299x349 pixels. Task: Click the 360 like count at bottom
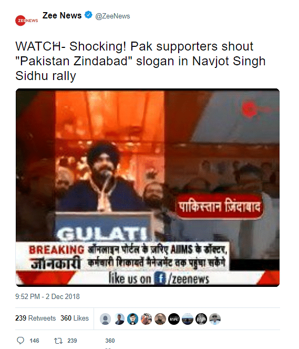110,341
